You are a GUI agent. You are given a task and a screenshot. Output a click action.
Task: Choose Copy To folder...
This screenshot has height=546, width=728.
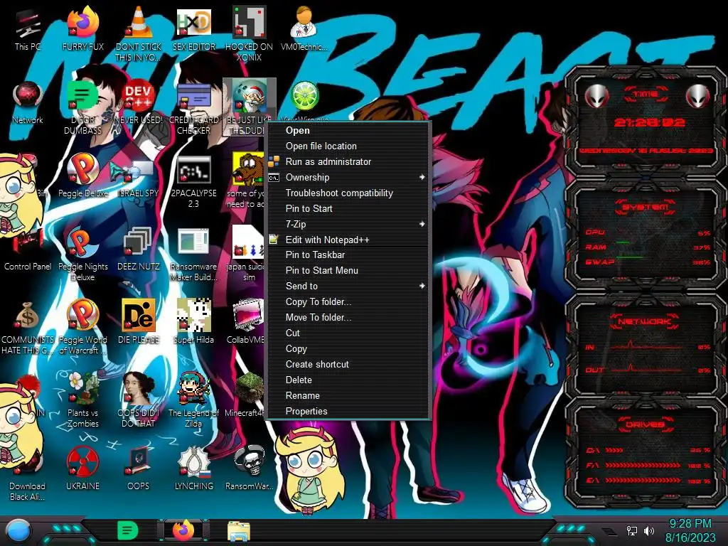(x=348, y=301)
